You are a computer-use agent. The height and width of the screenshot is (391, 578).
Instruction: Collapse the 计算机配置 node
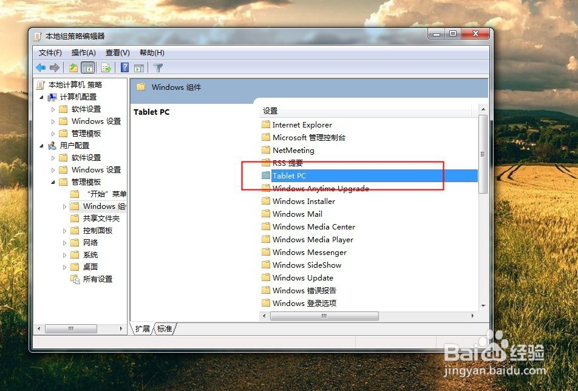pyautogui.click(x=42, y=97)
